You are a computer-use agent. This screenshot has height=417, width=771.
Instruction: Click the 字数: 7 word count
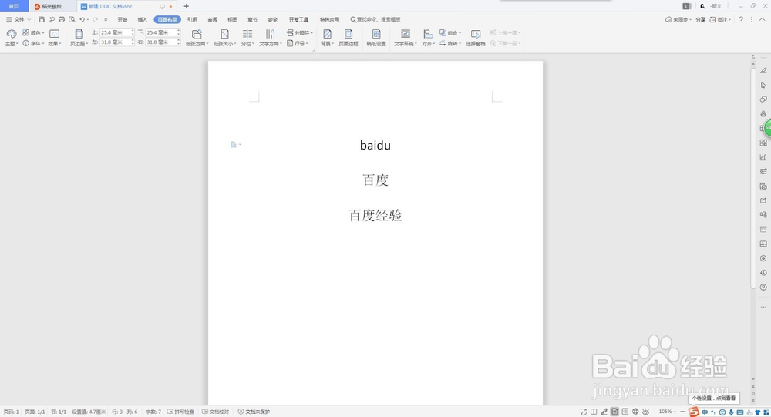[153, 412]
